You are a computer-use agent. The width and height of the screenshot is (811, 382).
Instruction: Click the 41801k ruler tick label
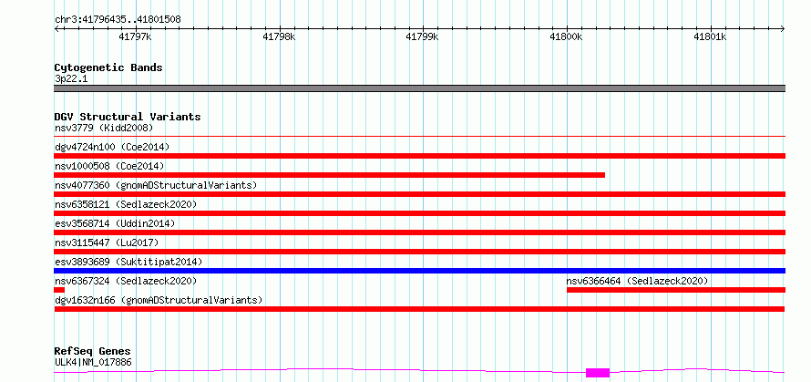click(710, 37)
